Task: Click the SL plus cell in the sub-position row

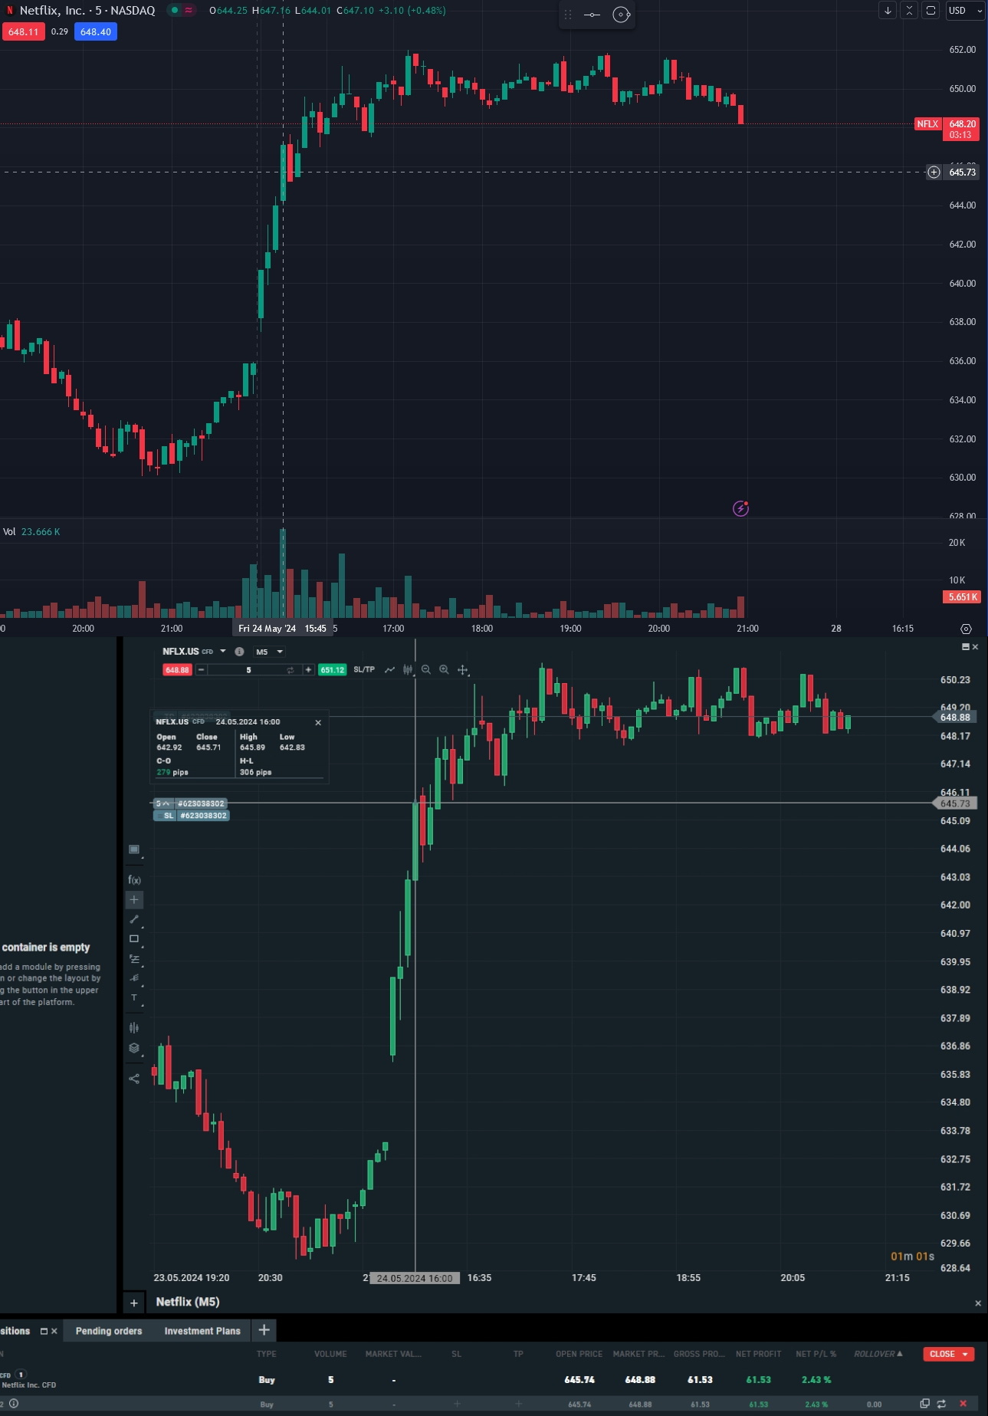Action: 457,1404
